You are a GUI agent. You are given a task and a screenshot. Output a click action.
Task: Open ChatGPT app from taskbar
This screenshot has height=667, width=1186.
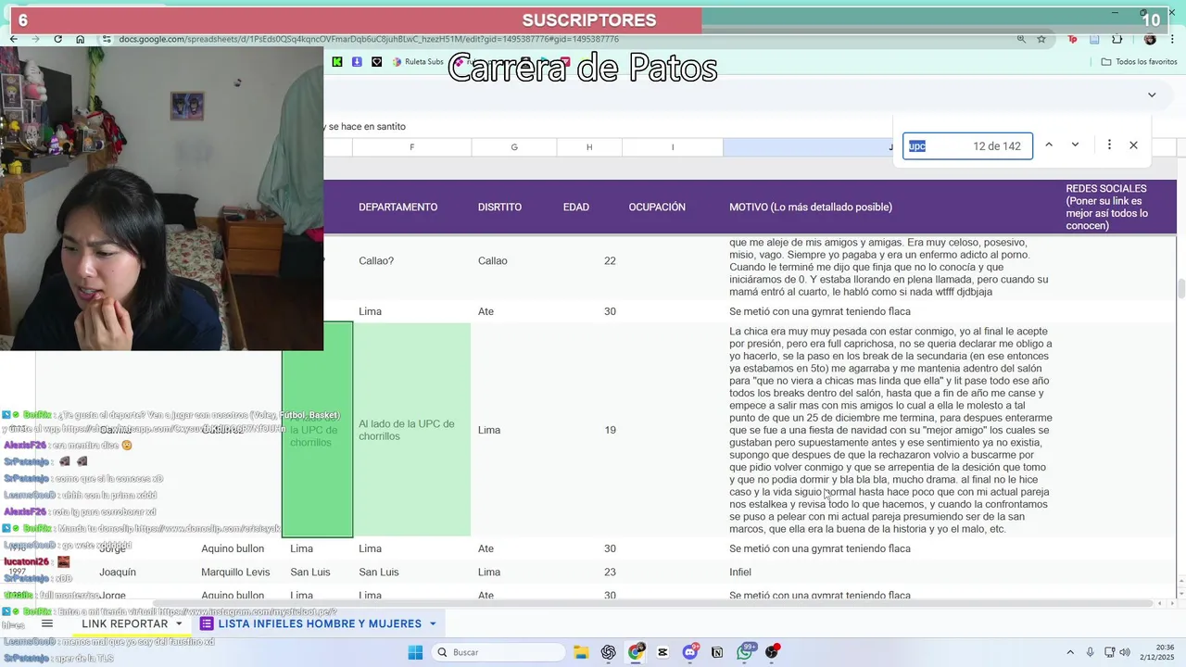(x=608, y=652)
